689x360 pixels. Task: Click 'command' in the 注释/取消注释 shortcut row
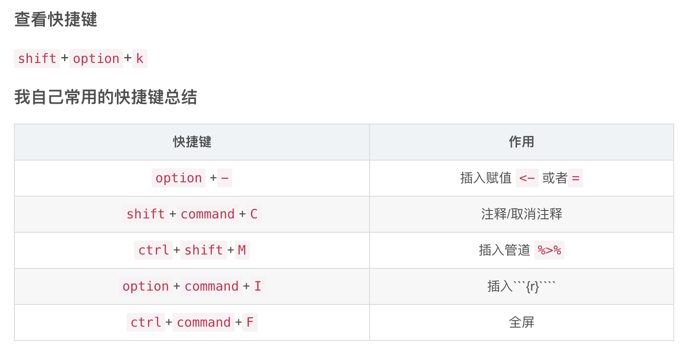pyautogui.click(x=207, y=214)
